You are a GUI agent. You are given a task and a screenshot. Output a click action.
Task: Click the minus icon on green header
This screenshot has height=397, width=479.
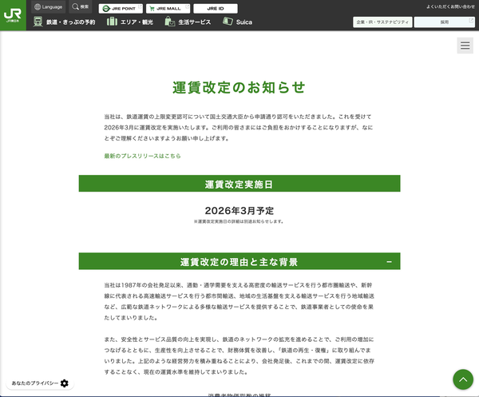(389, 262)
